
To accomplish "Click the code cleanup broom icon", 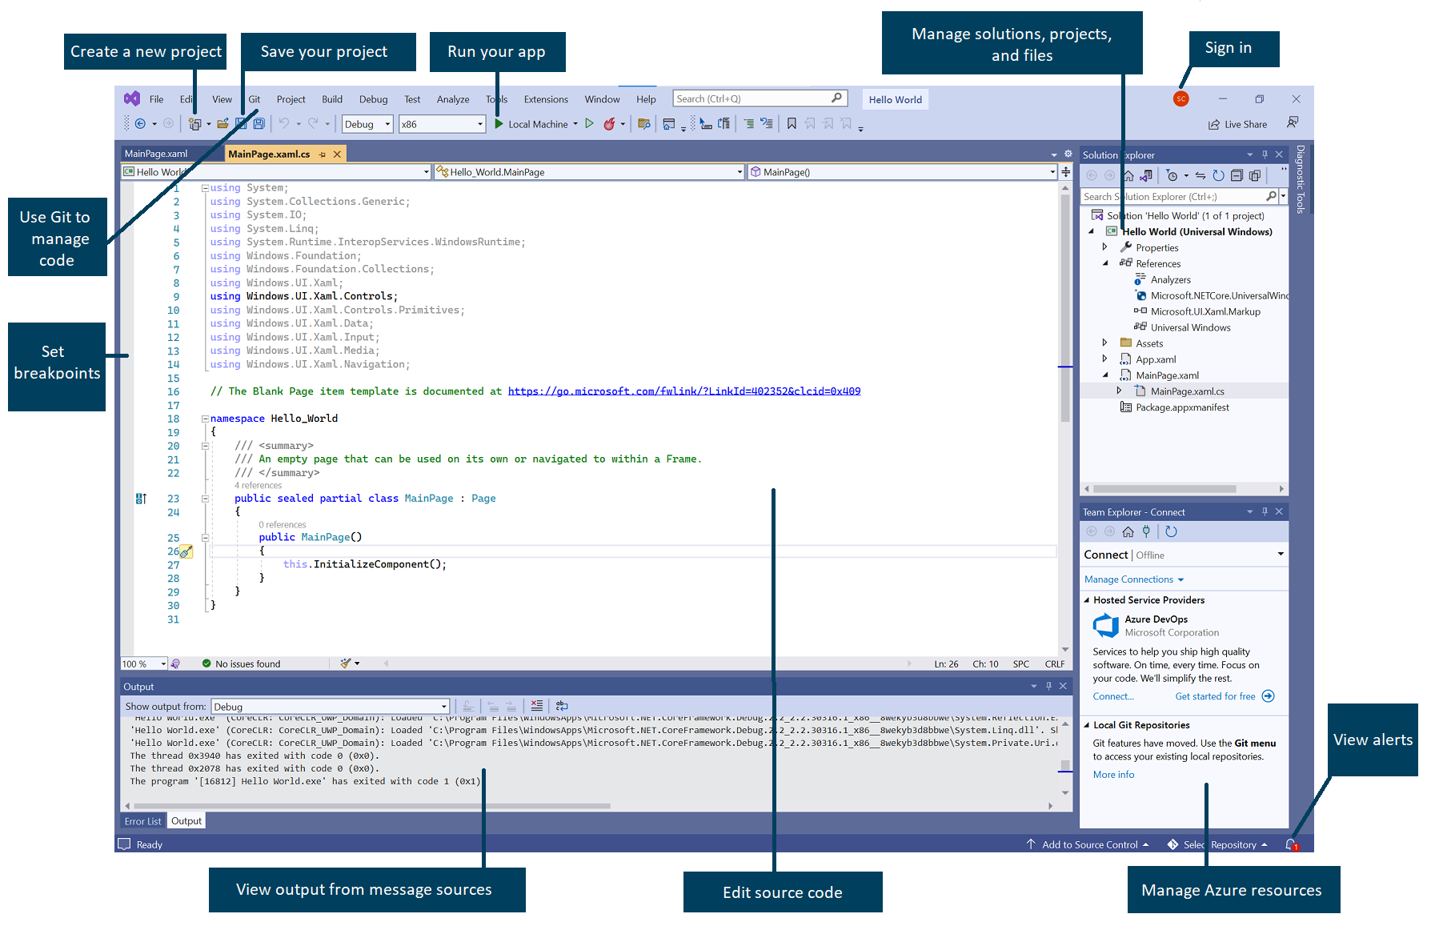I will pos(346,663).
